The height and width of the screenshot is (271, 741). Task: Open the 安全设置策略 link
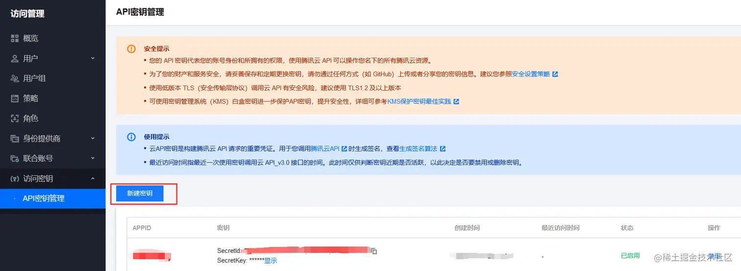[x=531, y=74]
